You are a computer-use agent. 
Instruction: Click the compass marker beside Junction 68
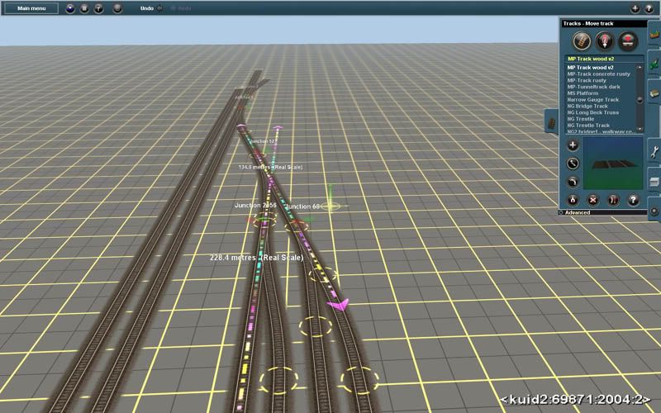click(330, 206)
